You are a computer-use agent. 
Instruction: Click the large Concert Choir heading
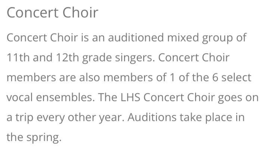[x=52, y=13]
